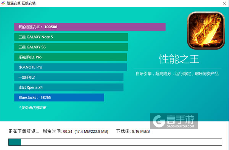Select the Bluestacks: 58265 bar
Viewport: 229px width, 150px height.
(59, 97)
